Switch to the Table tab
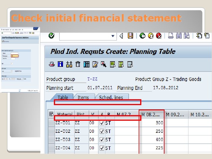Image resolution: width=212 pixels, height=159 pixels. click(x=63, y=97)
